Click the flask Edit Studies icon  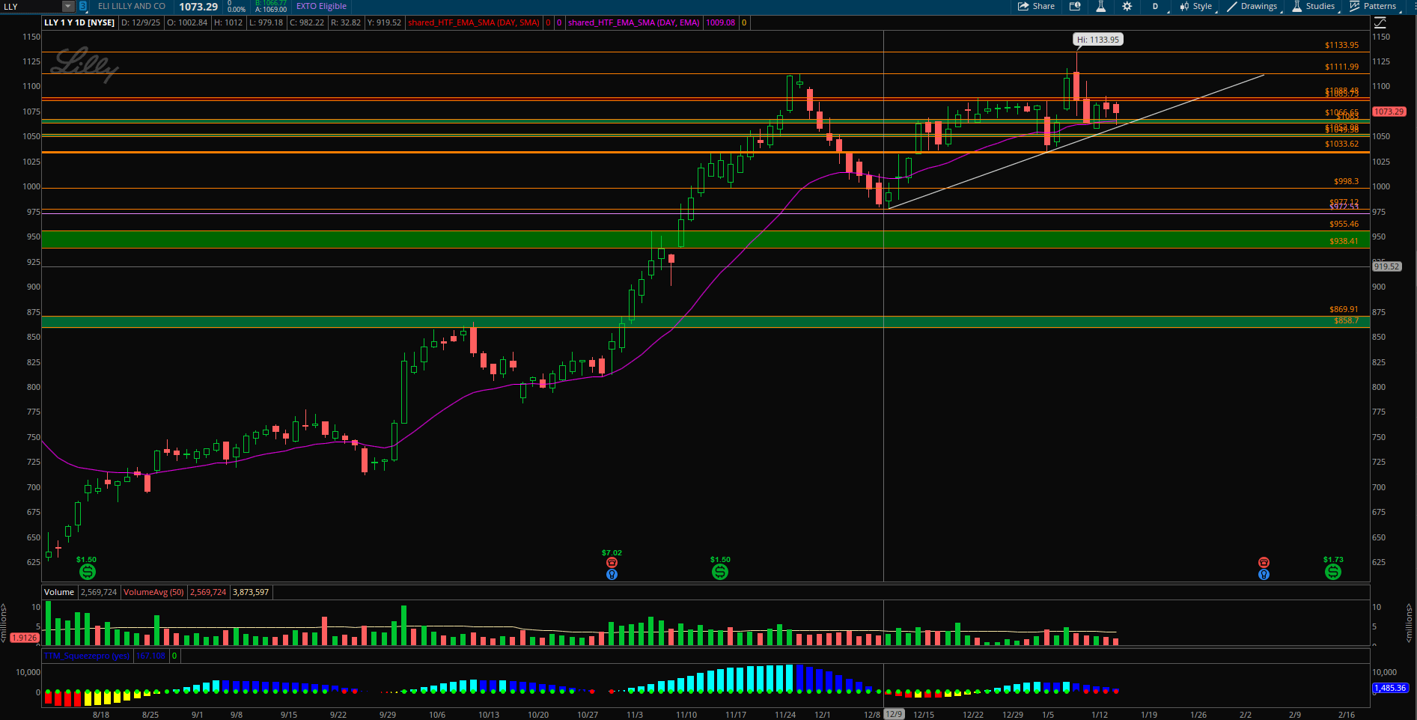pos(1100,6)
